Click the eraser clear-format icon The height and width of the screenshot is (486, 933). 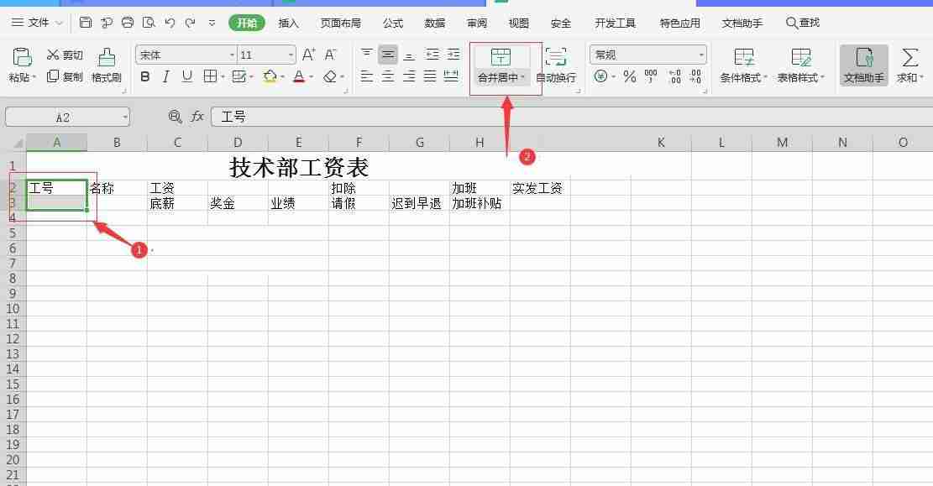tap(330, 76)
